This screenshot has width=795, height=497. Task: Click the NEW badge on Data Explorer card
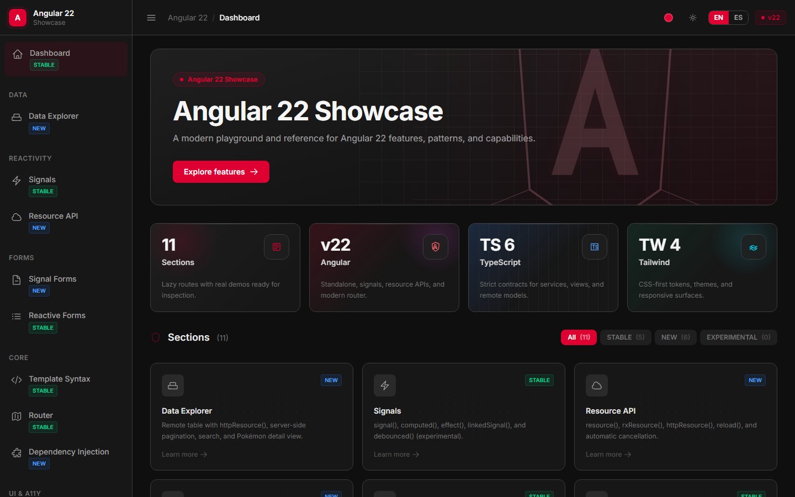331,380
